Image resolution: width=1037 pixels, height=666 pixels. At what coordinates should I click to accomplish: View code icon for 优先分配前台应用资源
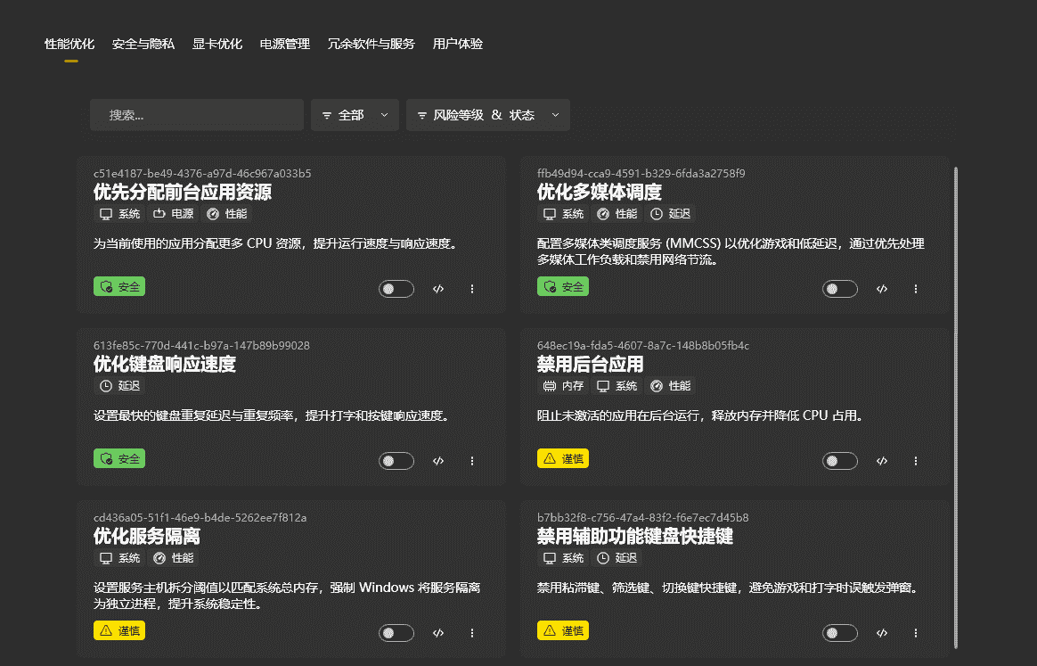tap(437, 289)
